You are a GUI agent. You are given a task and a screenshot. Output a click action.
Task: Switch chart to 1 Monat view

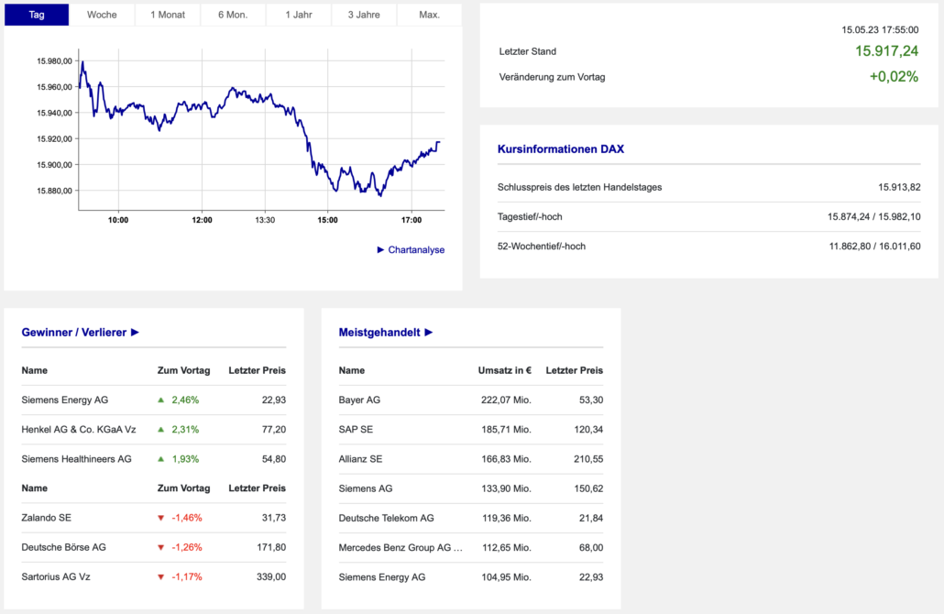click(x=168, y=15)
